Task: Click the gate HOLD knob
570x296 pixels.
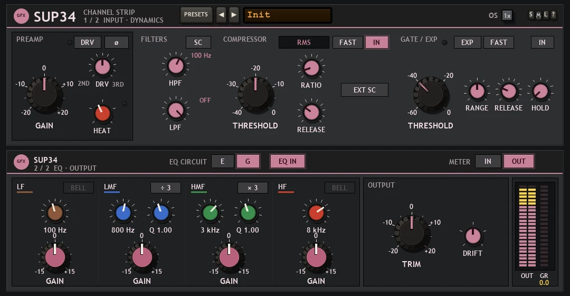Action: (x=540, y=91)
